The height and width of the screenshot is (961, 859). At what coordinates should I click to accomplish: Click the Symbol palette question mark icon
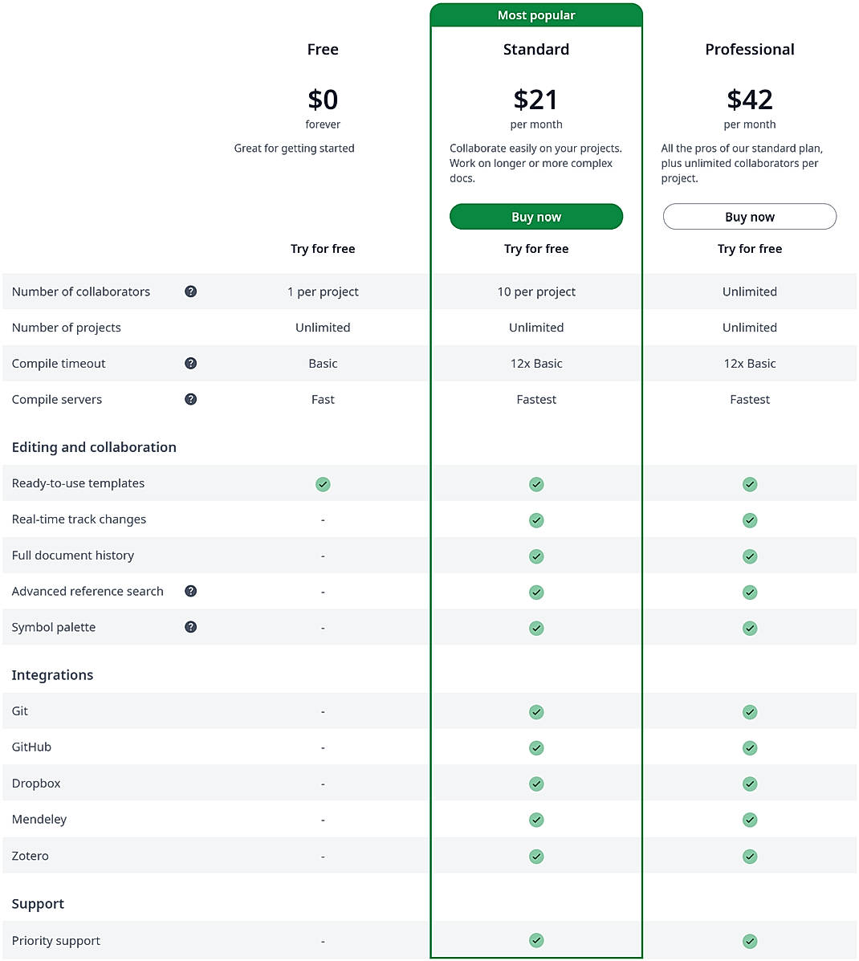(x=190, y=627)
